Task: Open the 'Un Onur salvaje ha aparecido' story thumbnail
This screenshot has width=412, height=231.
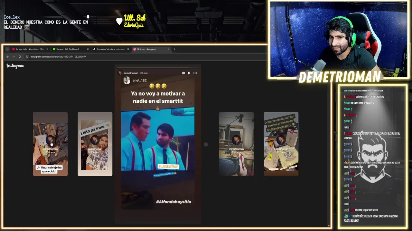Action: [x=50, y=144]
